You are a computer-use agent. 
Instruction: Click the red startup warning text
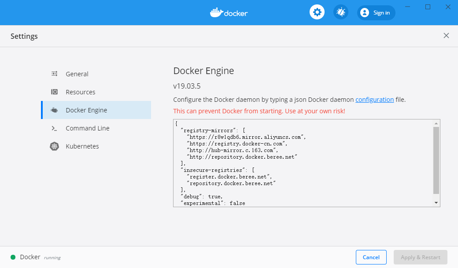click(259, 111)
